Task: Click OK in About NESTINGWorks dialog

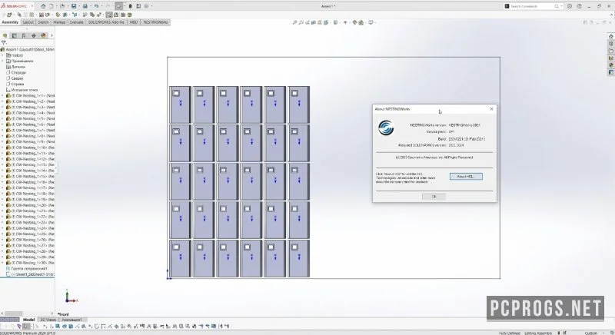Action: point(434,197)
